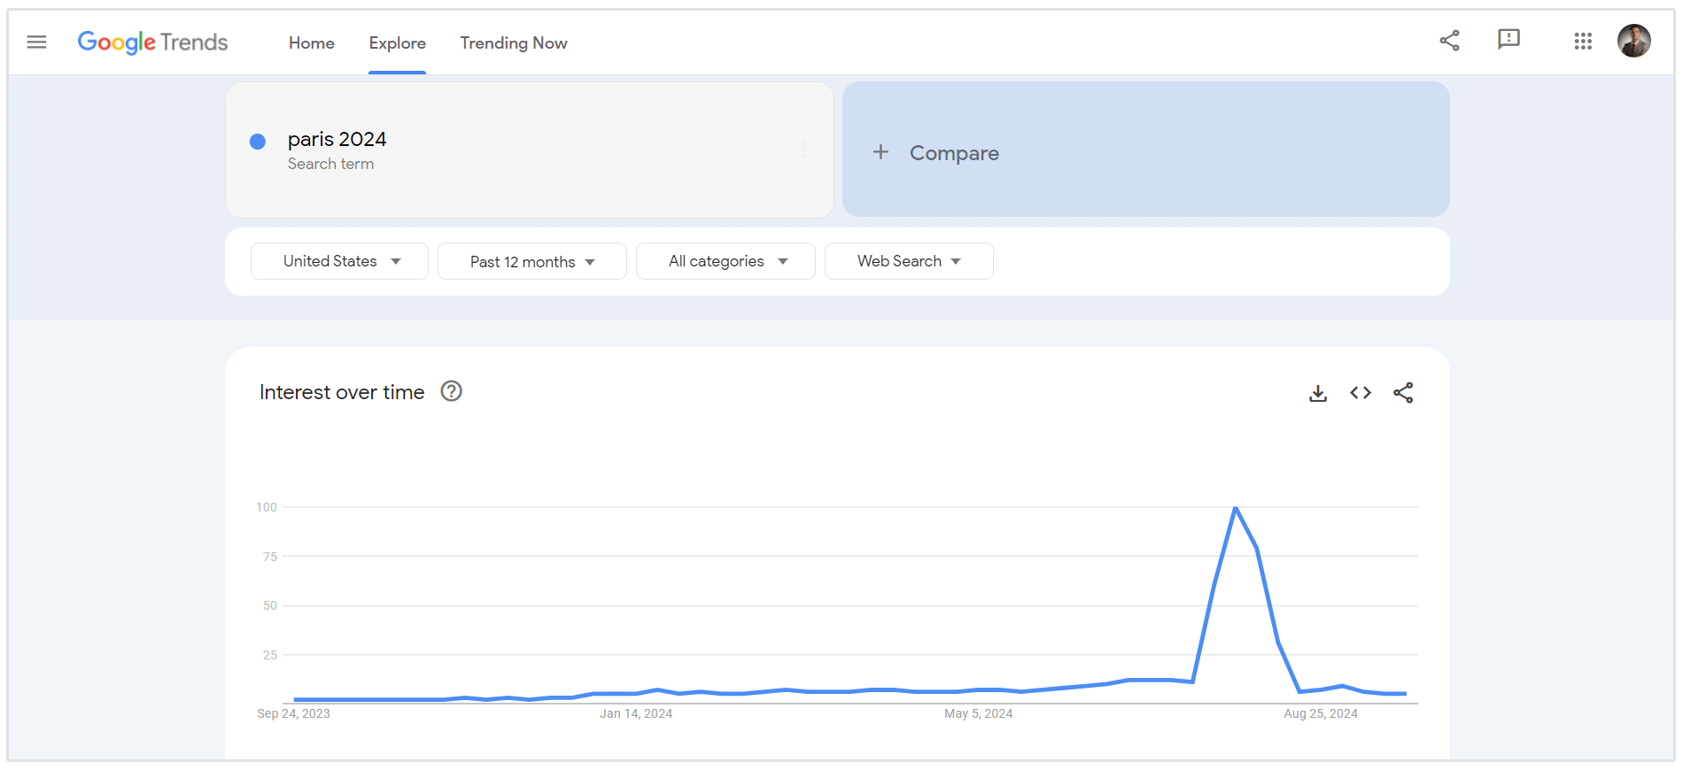Change the Web Search type dropdown
The image size is (1683, 770).
tap(909, 261)
